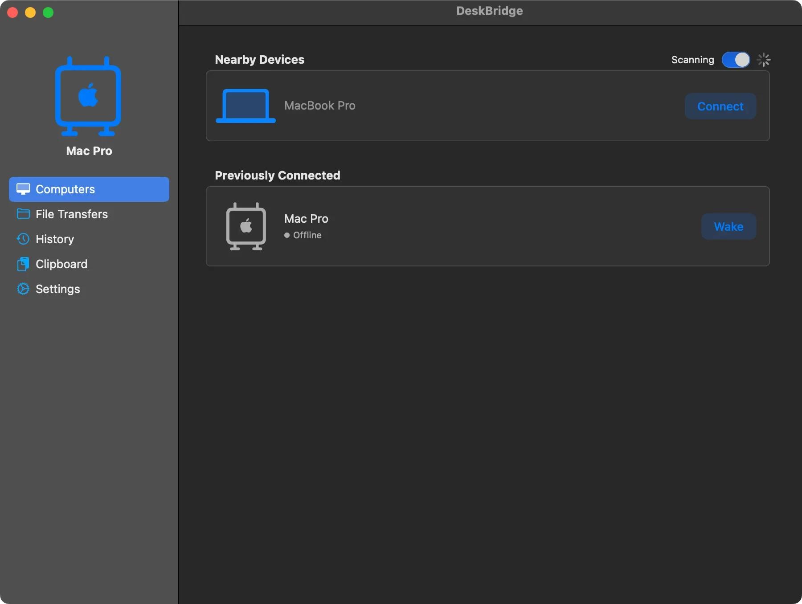Click the Clipboard icon in sidebar
802x604 pixels.
[23, 264]
